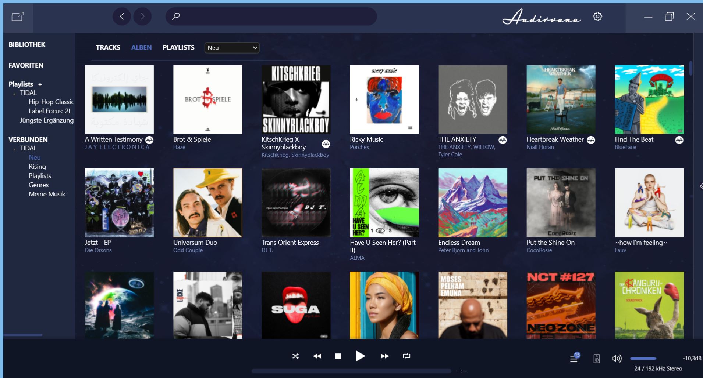Screen dimensions: 703x378
Task: Click the sidebar horizontal scrollbar
Action: coord(23,335)
